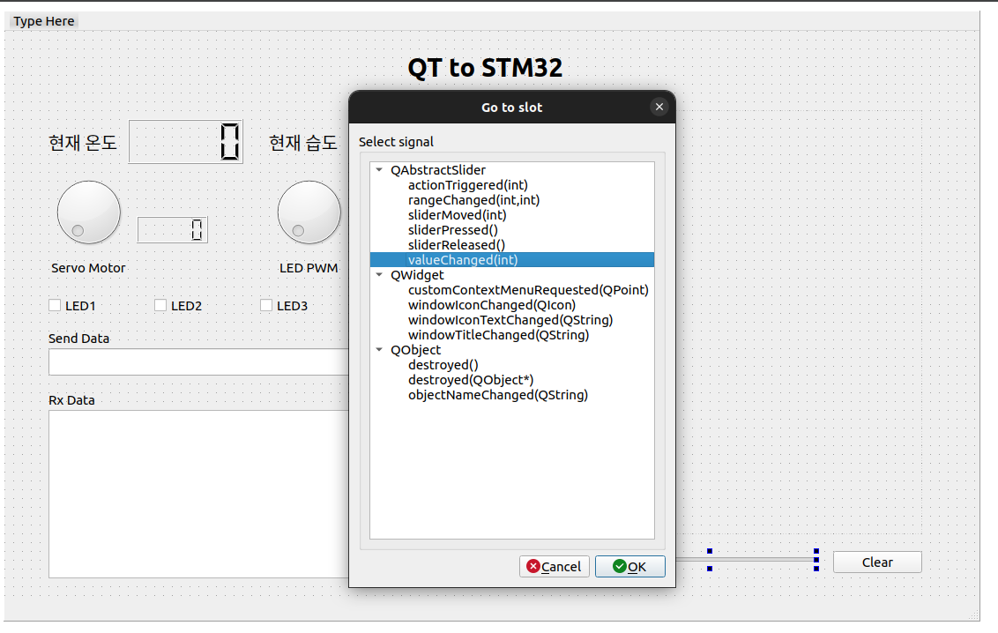
Task: Collapse the QAbstractSlider signal group
Action: (379, 170)
